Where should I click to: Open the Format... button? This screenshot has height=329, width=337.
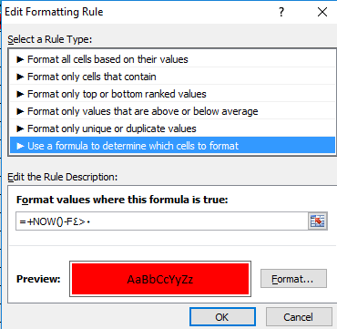[x=293, y=278]
